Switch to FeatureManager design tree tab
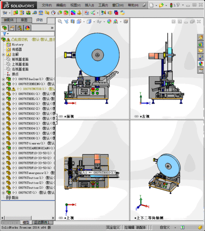205x231 pixels. pyautogui.click(x=4, y=28)
